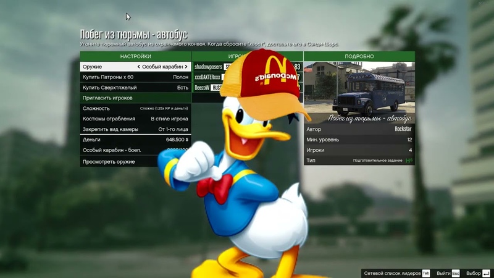Image resolution: width=494 pixels, height=278 pixels.
Task: Select player DeezoW in list
Action: point(202,88)
